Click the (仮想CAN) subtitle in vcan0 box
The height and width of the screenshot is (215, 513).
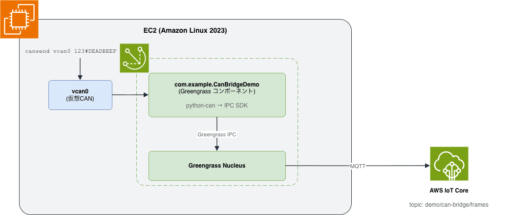click(80, 98)
